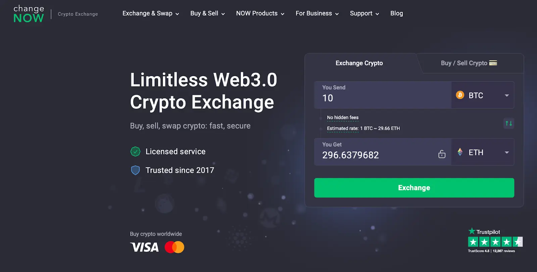Select the Exchange Crypto tab
537x272 pixels.
click(x=359, y=63)
